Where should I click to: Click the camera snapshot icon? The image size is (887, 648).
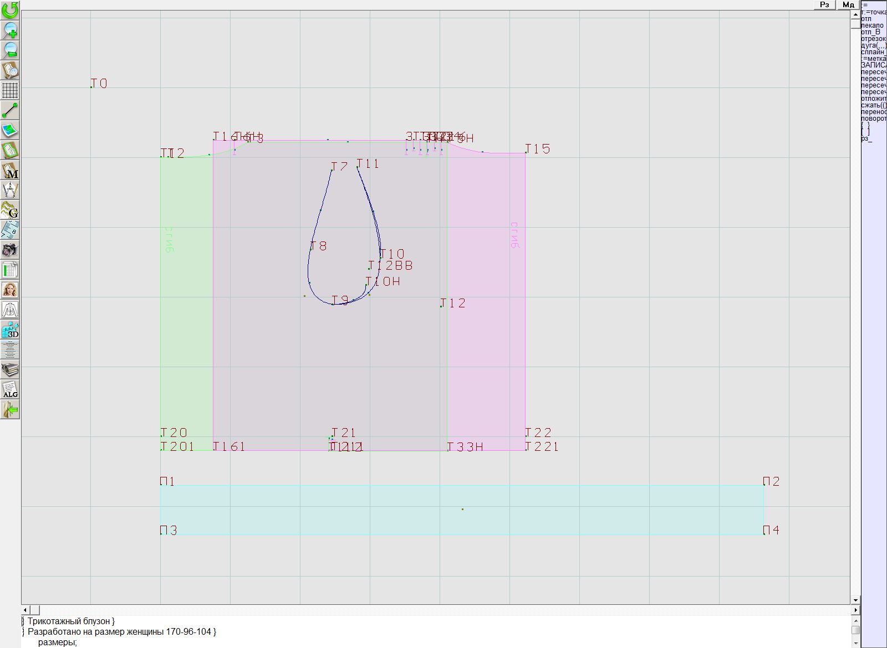[x=10, y=250]
